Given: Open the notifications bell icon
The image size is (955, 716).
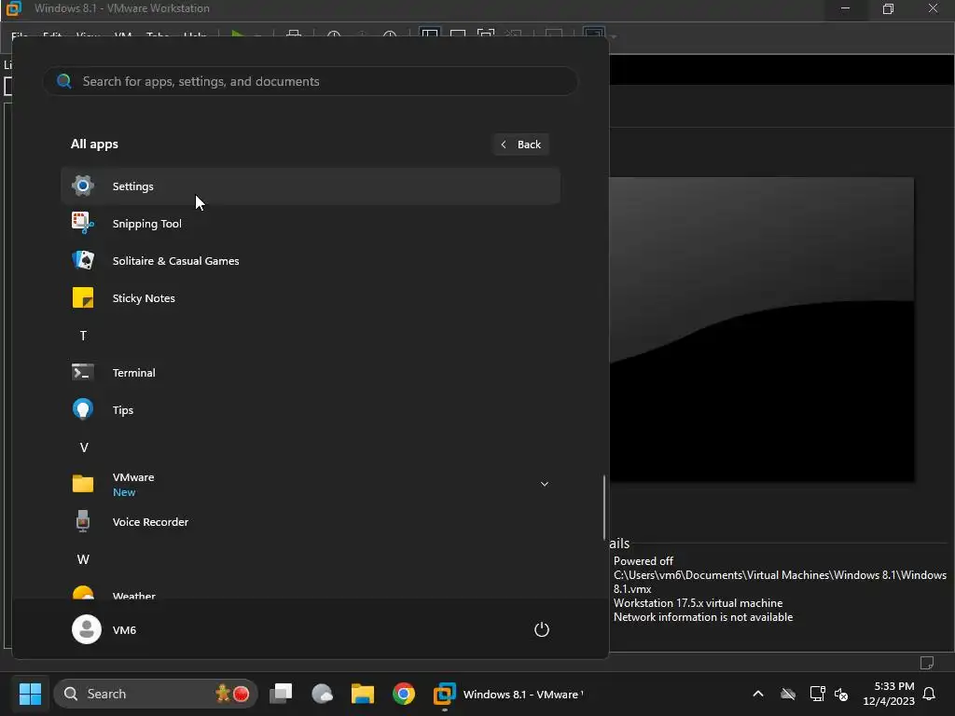Looking at the screenshot, I should click(x=930, y=694).
